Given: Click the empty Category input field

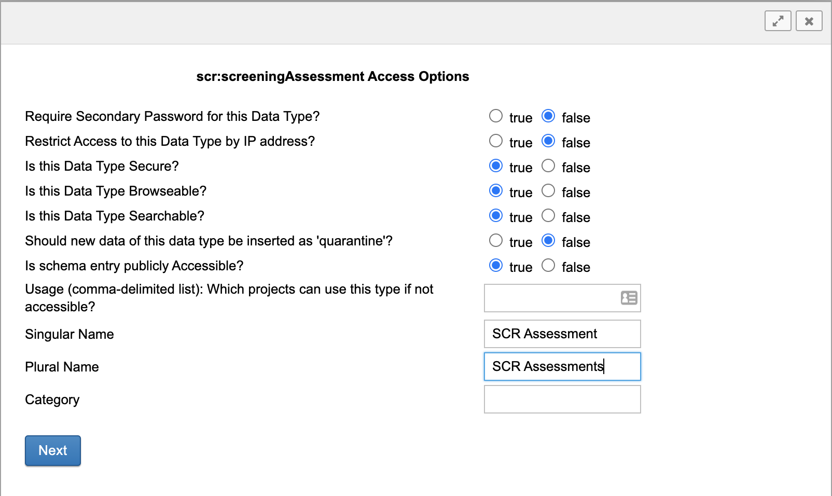Looking at the screenshot, I should 562,399.
